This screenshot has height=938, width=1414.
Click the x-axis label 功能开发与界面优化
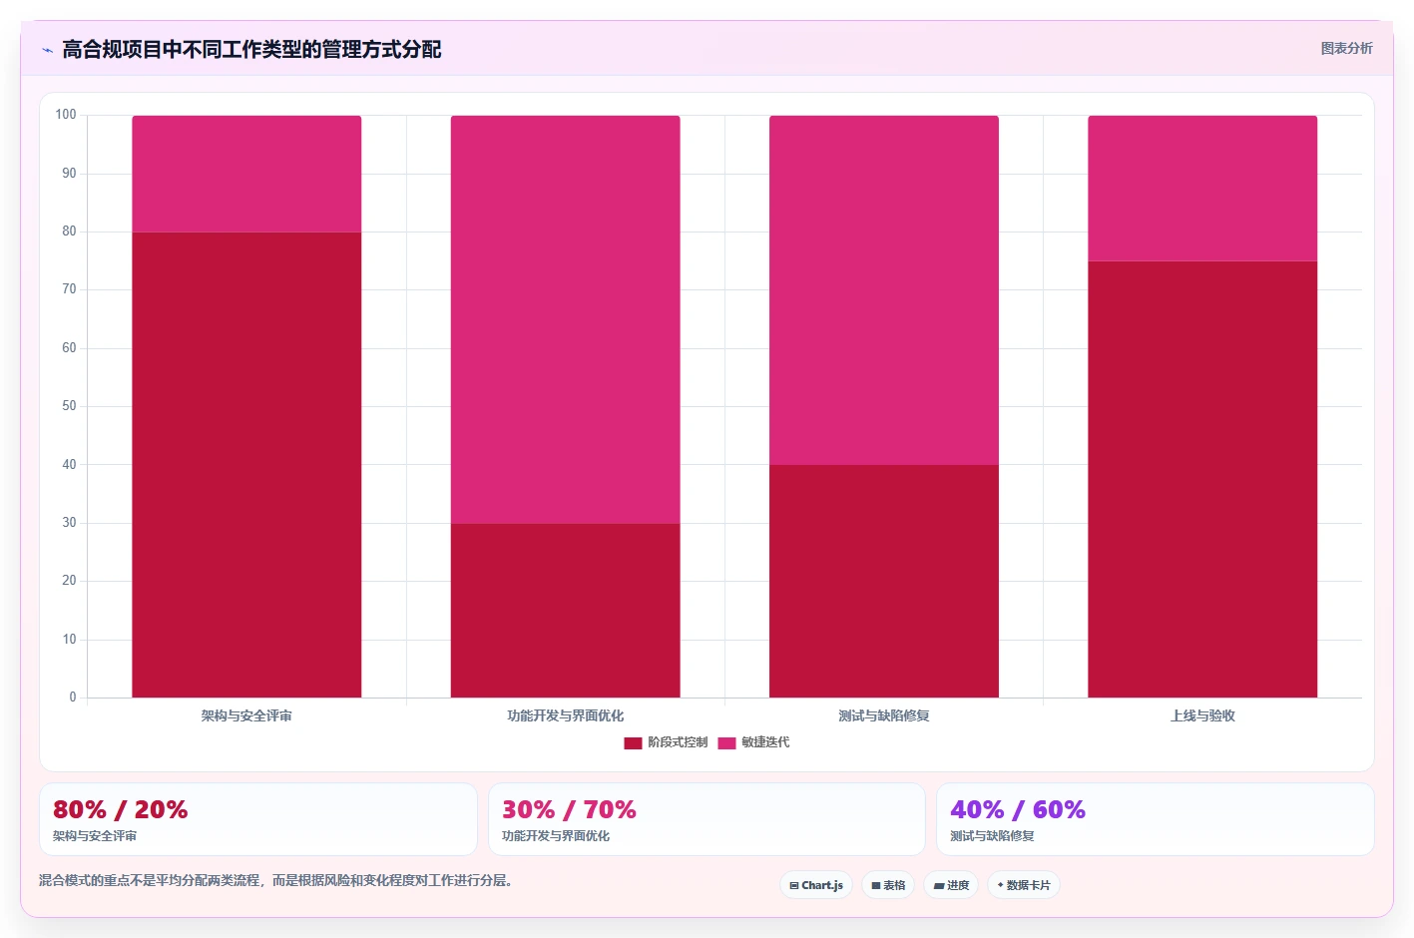coord(565,715)
